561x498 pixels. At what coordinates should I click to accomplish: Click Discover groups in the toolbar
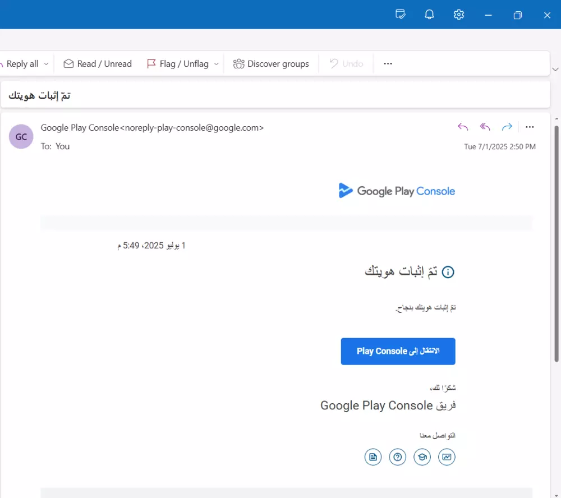click(271, 63)
